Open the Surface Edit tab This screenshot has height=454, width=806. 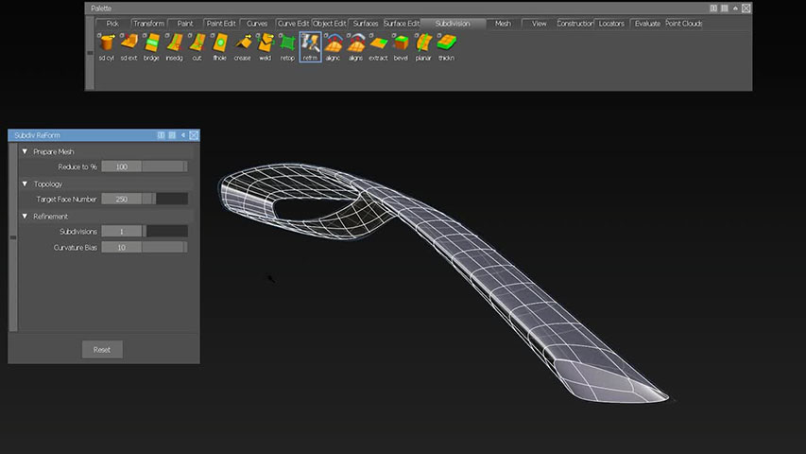pos(402,23)
